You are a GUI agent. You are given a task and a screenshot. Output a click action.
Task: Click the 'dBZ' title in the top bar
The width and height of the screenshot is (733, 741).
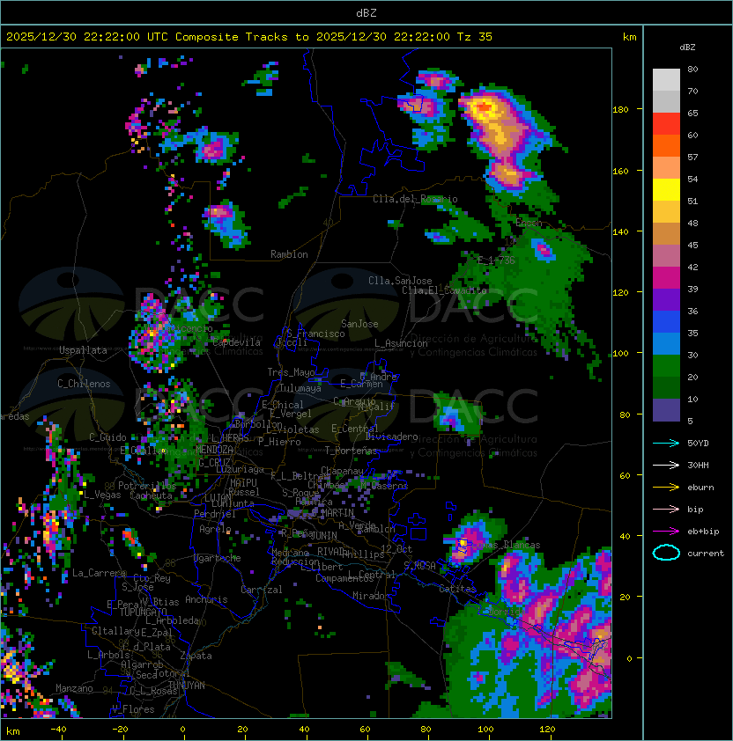point(366,12)
